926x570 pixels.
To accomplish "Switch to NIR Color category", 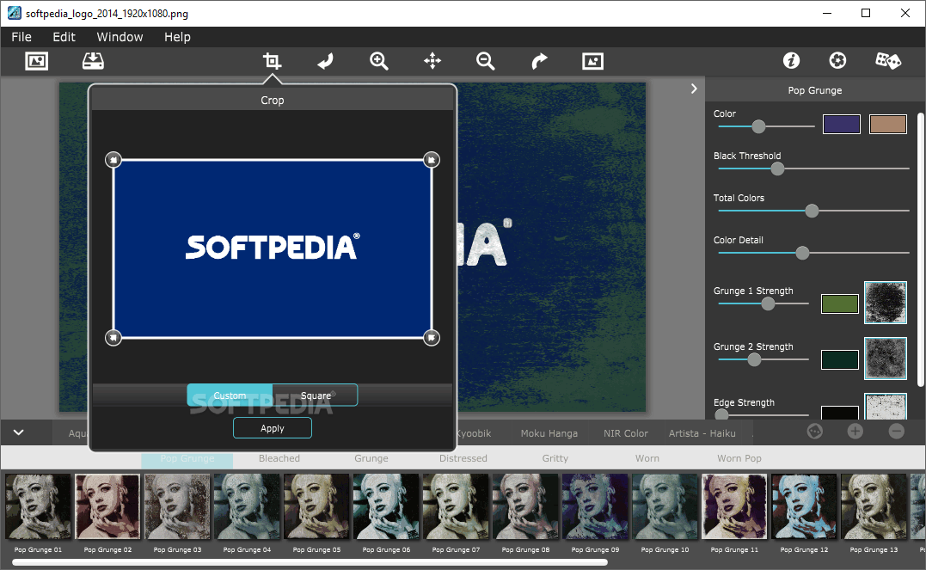I will point(625,433).
